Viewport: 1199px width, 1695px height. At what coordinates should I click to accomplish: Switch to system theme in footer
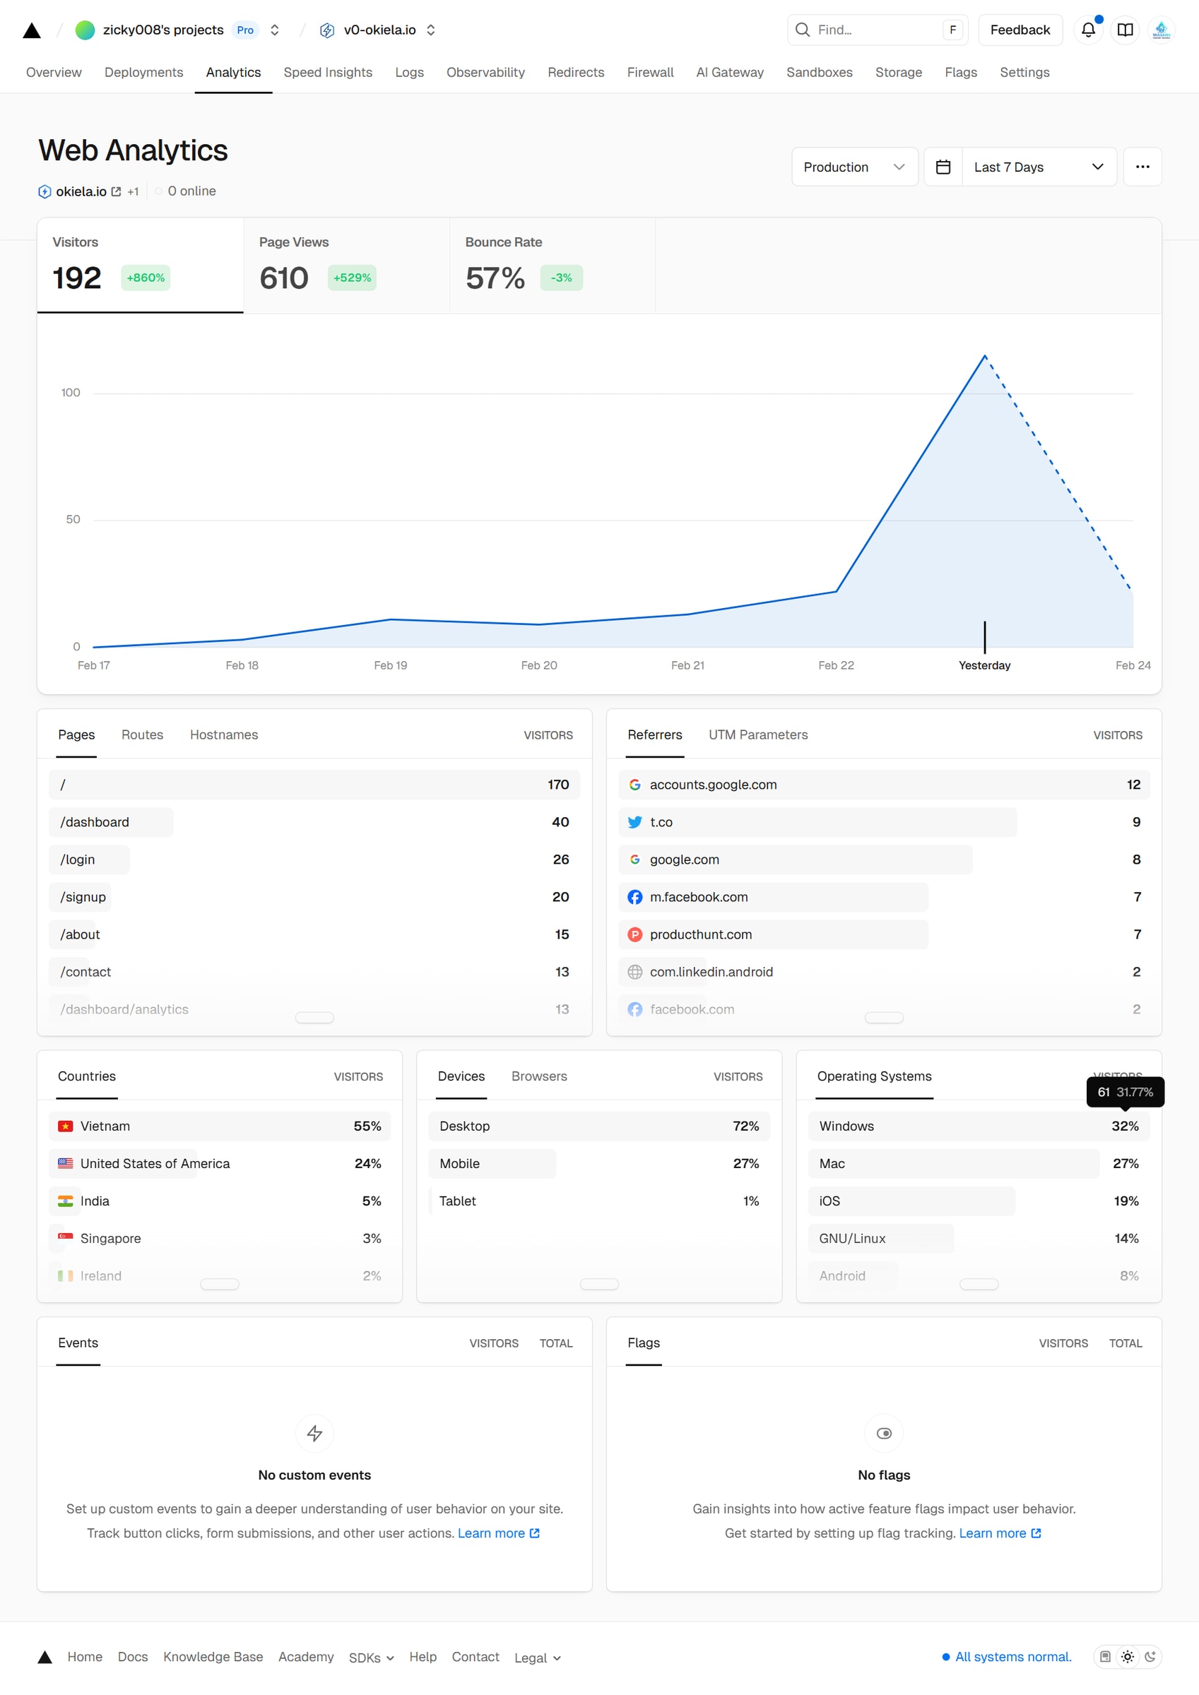pos(1104,1657)
